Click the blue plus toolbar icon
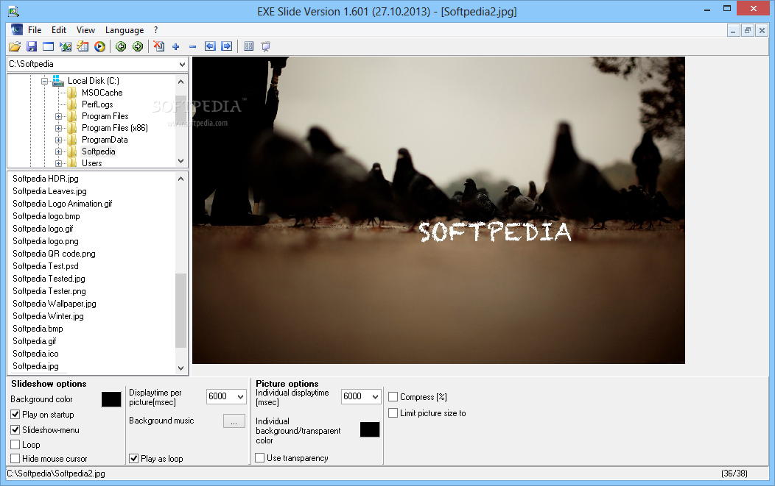Screen dimensions: 775x486 click(175, 47)
